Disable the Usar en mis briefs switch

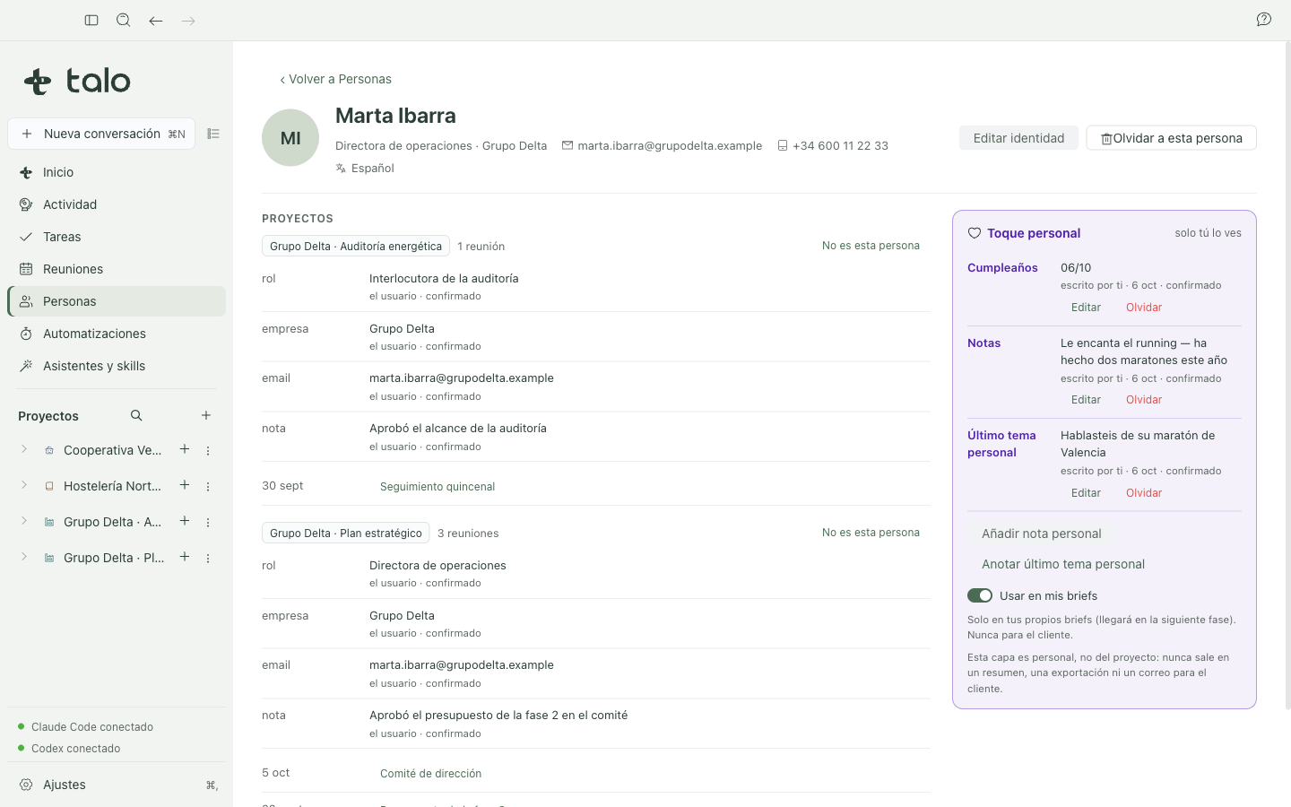pyautogui.click(x=980, y=595)
